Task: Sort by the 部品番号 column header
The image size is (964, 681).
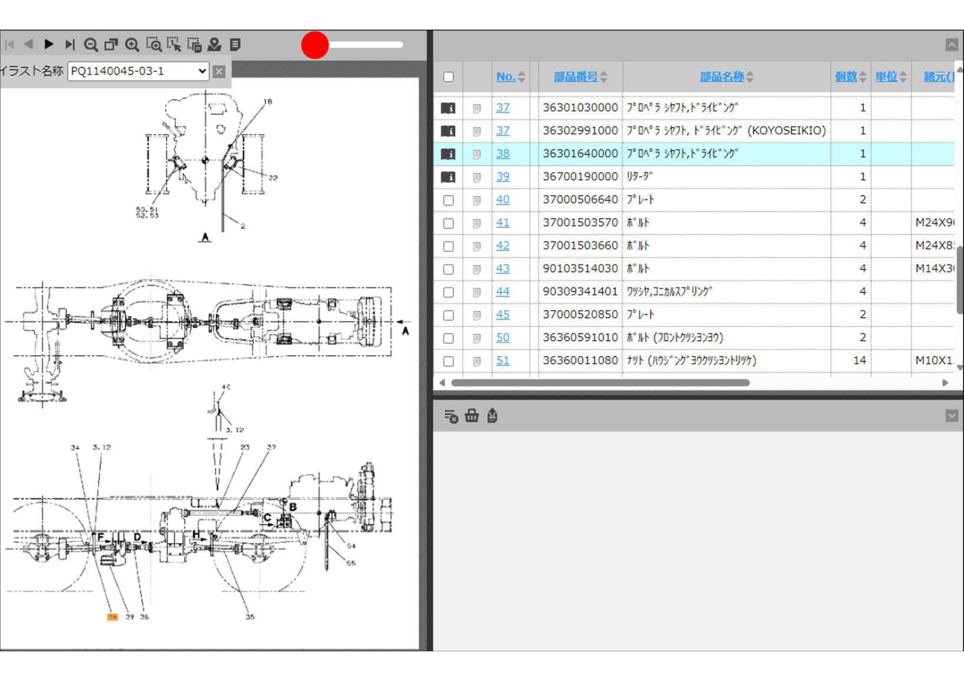Action: (575, 77)
